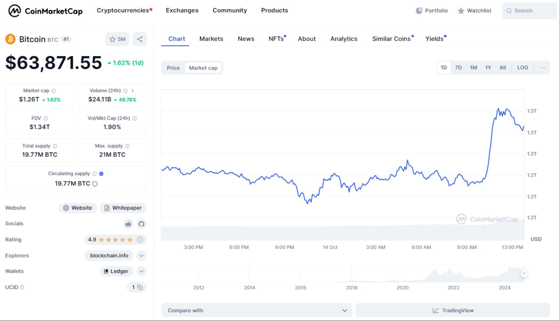Copy the UCID value
559x321 pixels.
[x=140, y=287]
